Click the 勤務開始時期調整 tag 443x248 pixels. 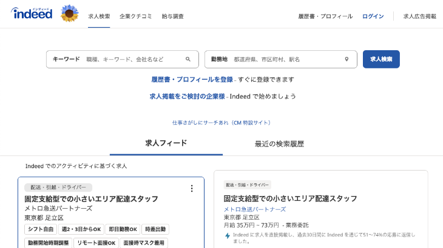click(49, 243)
